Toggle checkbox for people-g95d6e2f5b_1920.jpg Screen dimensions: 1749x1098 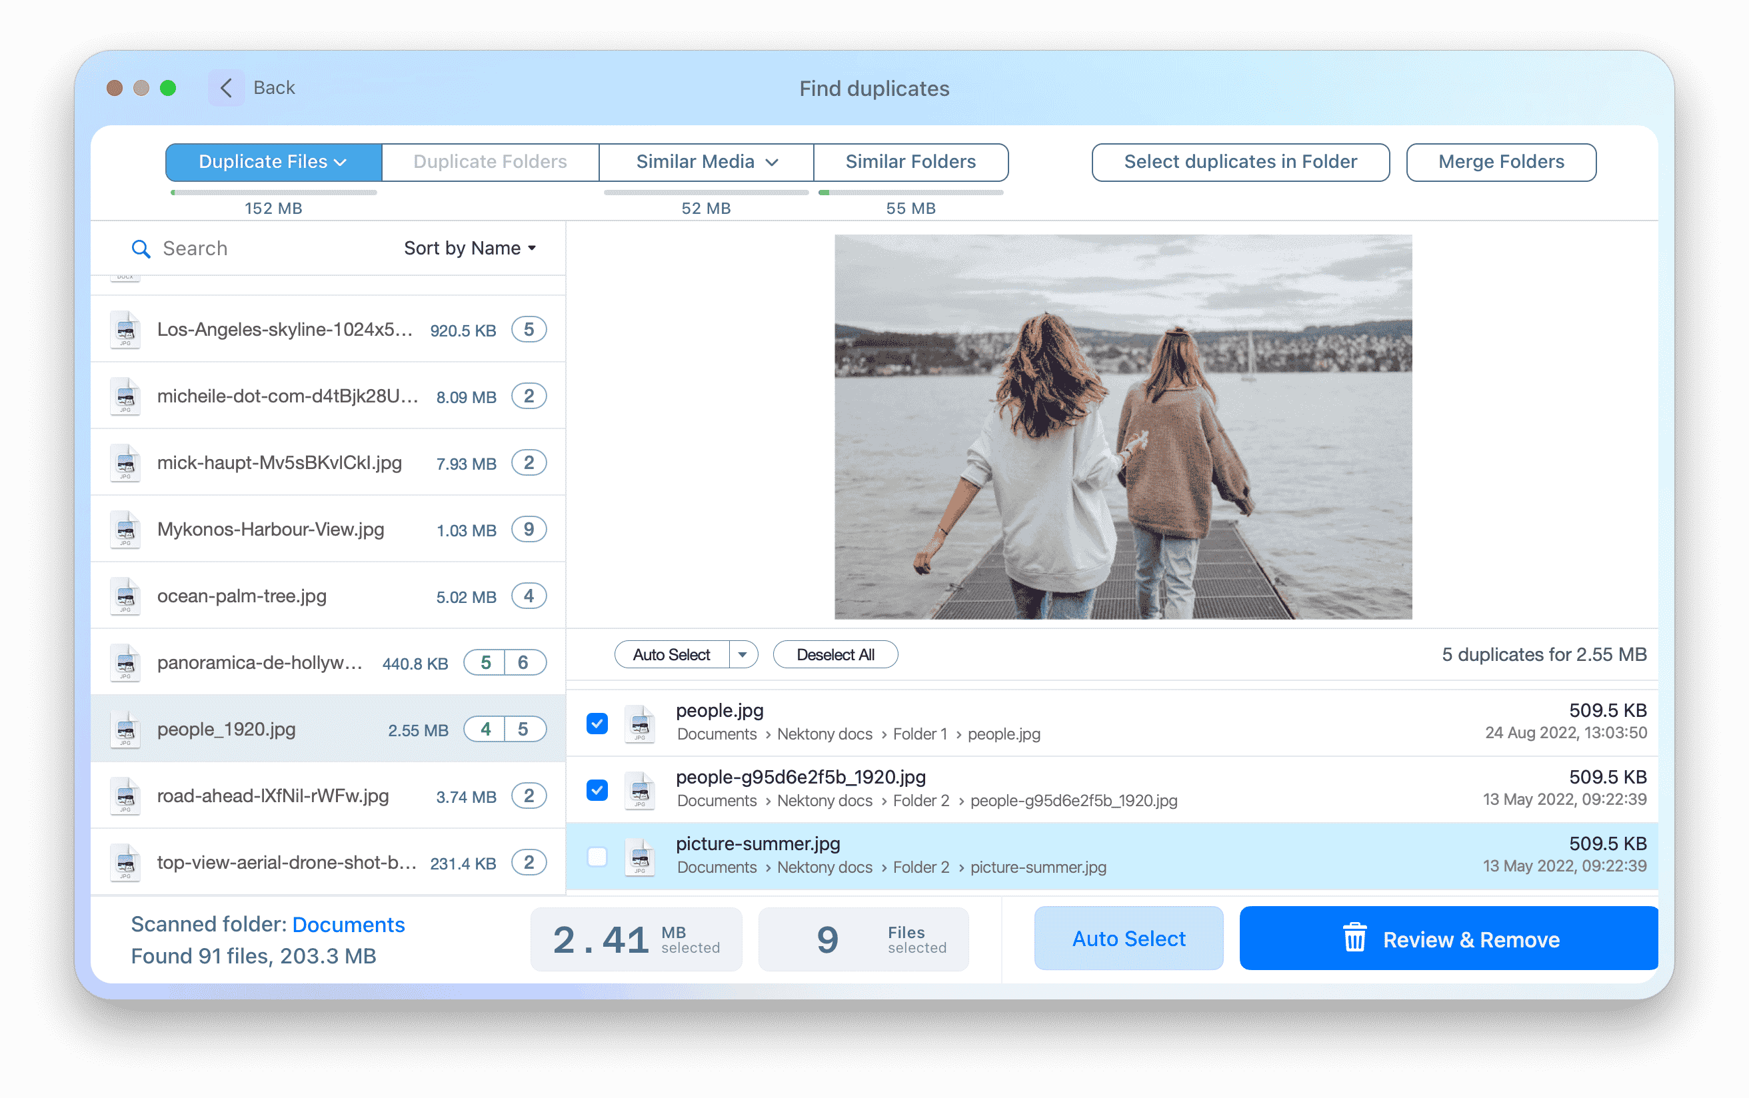[596, 787]
